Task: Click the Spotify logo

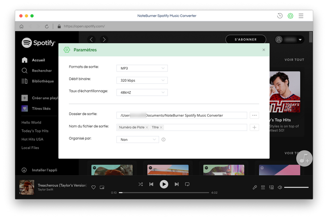Action: (x=39, y=43)
